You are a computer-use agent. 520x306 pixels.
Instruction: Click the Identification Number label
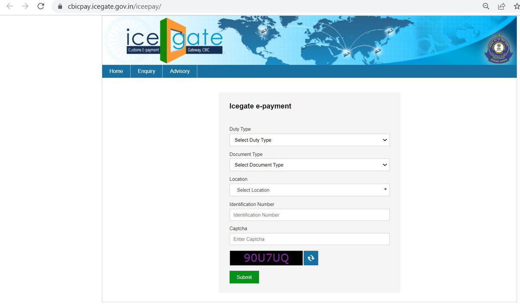click(252, 204)
